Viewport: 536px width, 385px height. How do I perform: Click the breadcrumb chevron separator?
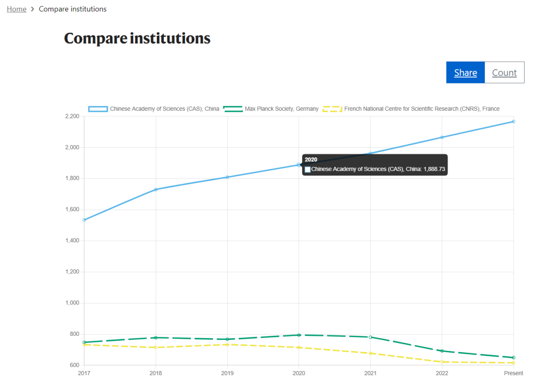[32, 9]
